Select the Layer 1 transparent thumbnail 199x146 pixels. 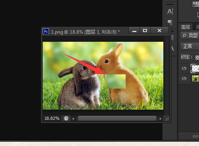coord(195,68)
